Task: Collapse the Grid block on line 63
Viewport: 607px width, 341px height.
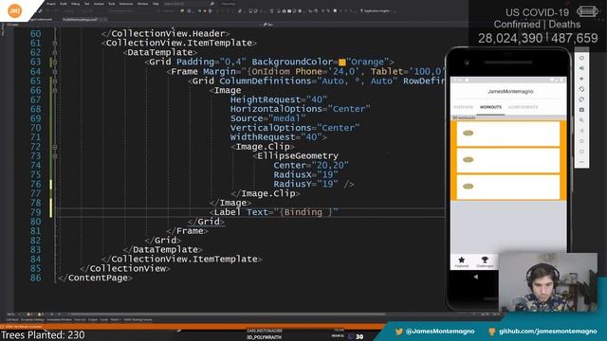Action: (55, 63)
